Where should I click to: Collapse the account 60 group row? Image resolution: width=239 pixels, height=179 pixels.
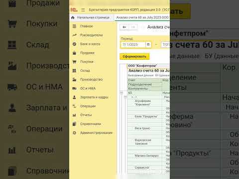(121, 93)
